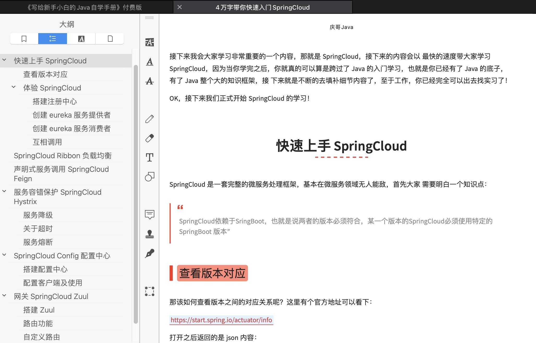
Task: Select the underline text tool
Action: pos(150,62)
